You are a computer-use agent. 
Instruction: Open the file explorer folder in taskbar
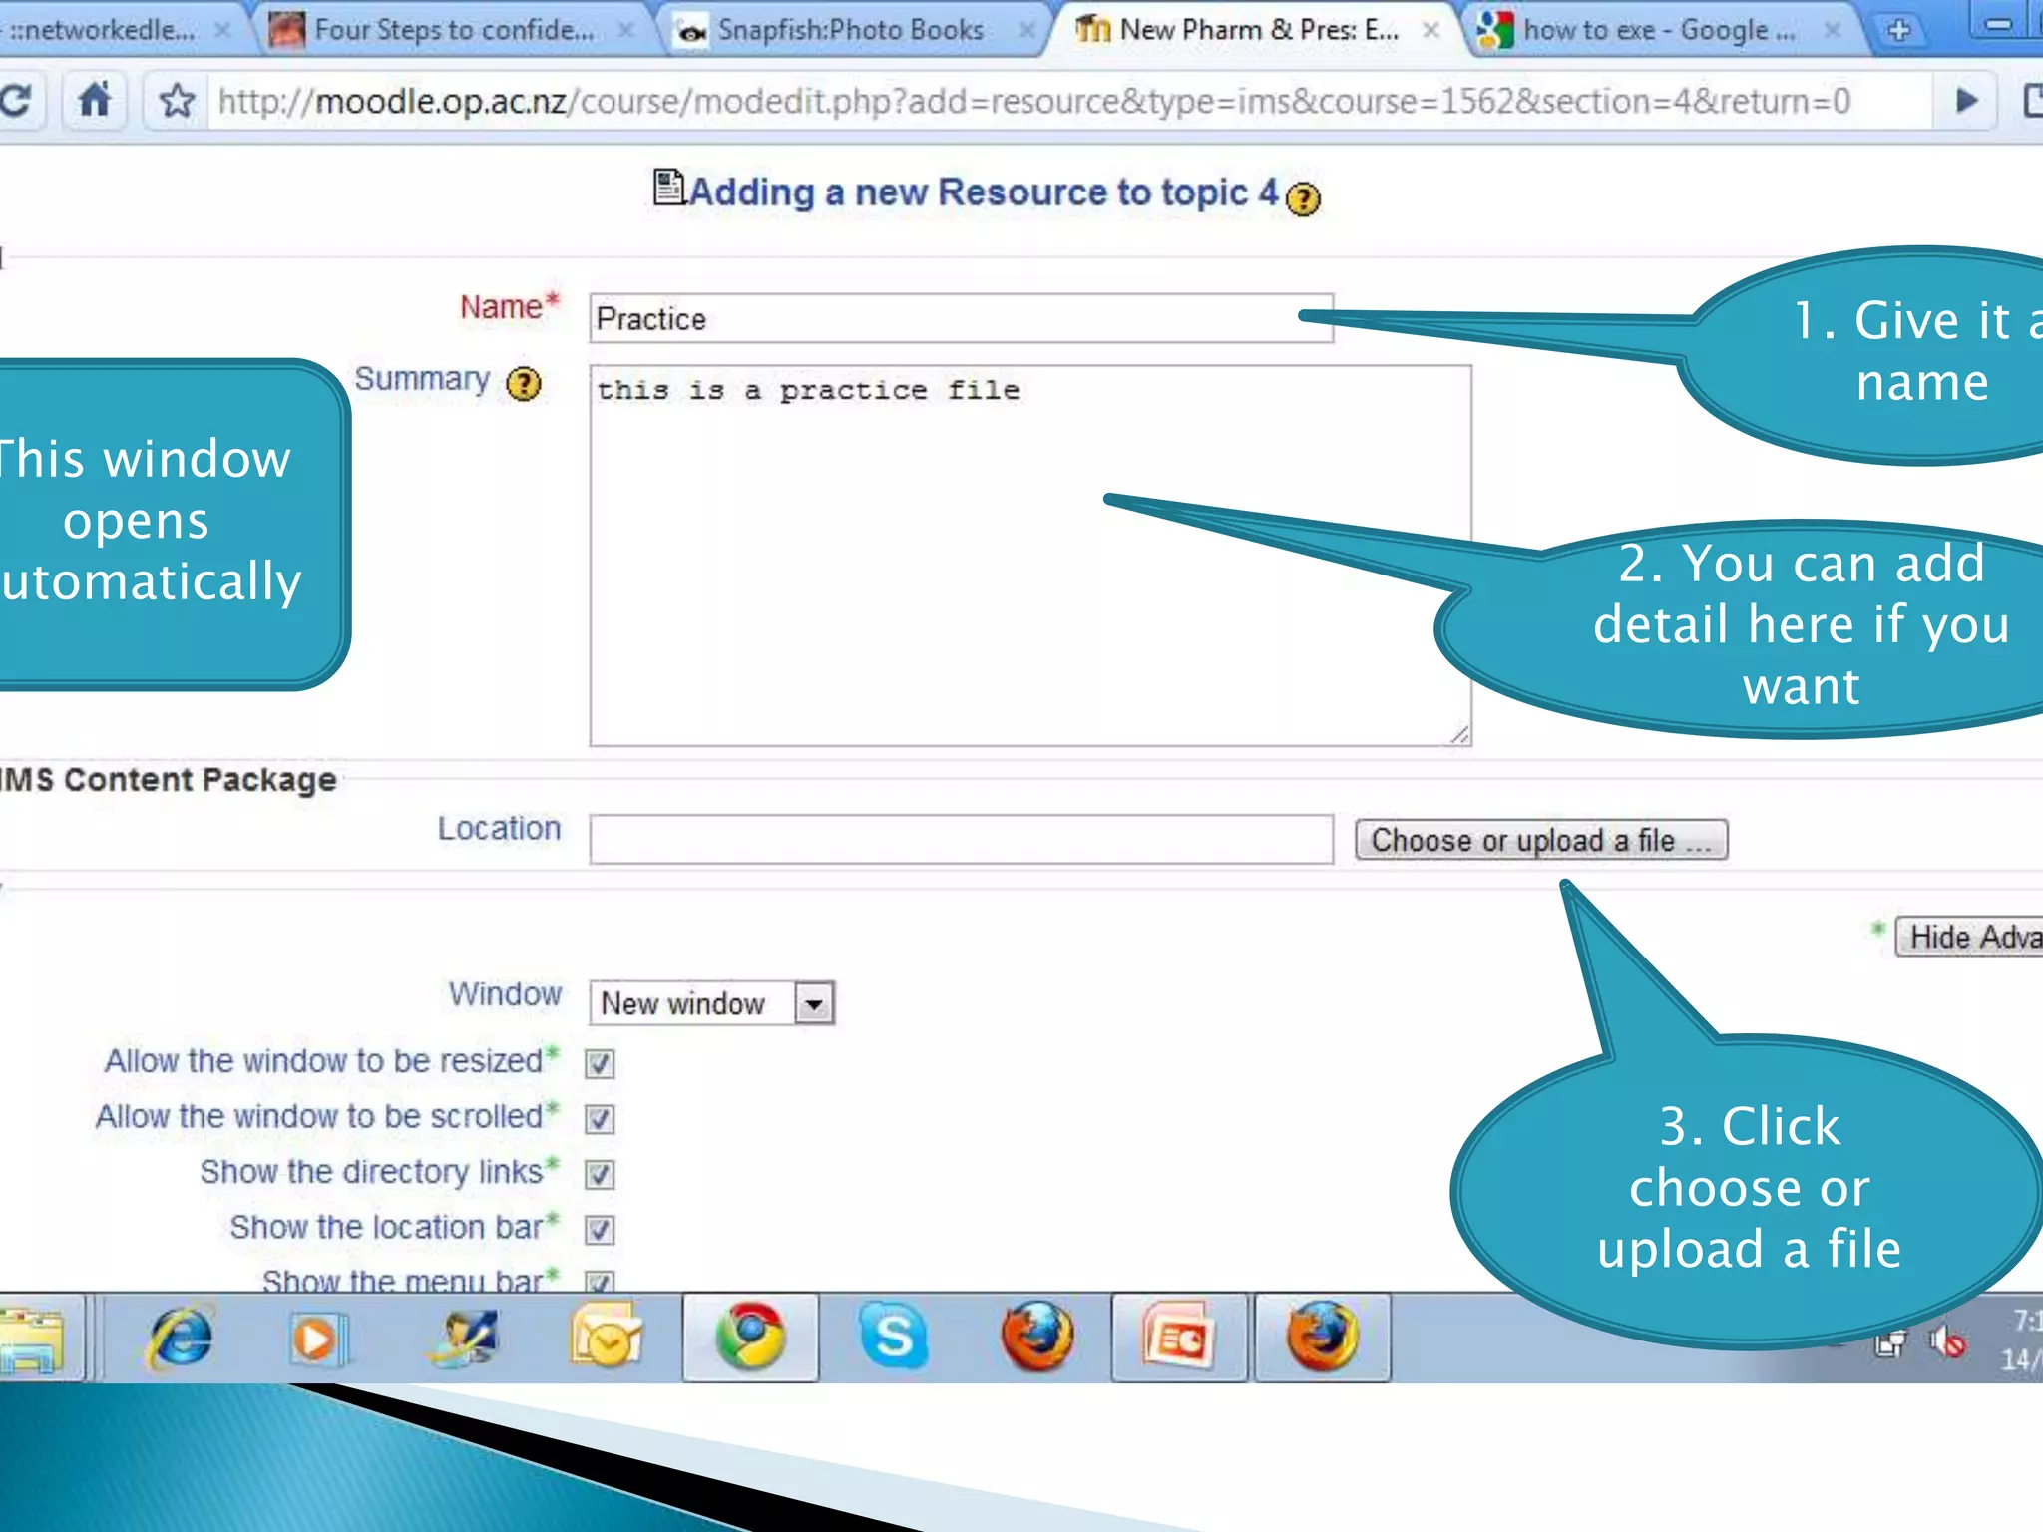(32, 1341)
